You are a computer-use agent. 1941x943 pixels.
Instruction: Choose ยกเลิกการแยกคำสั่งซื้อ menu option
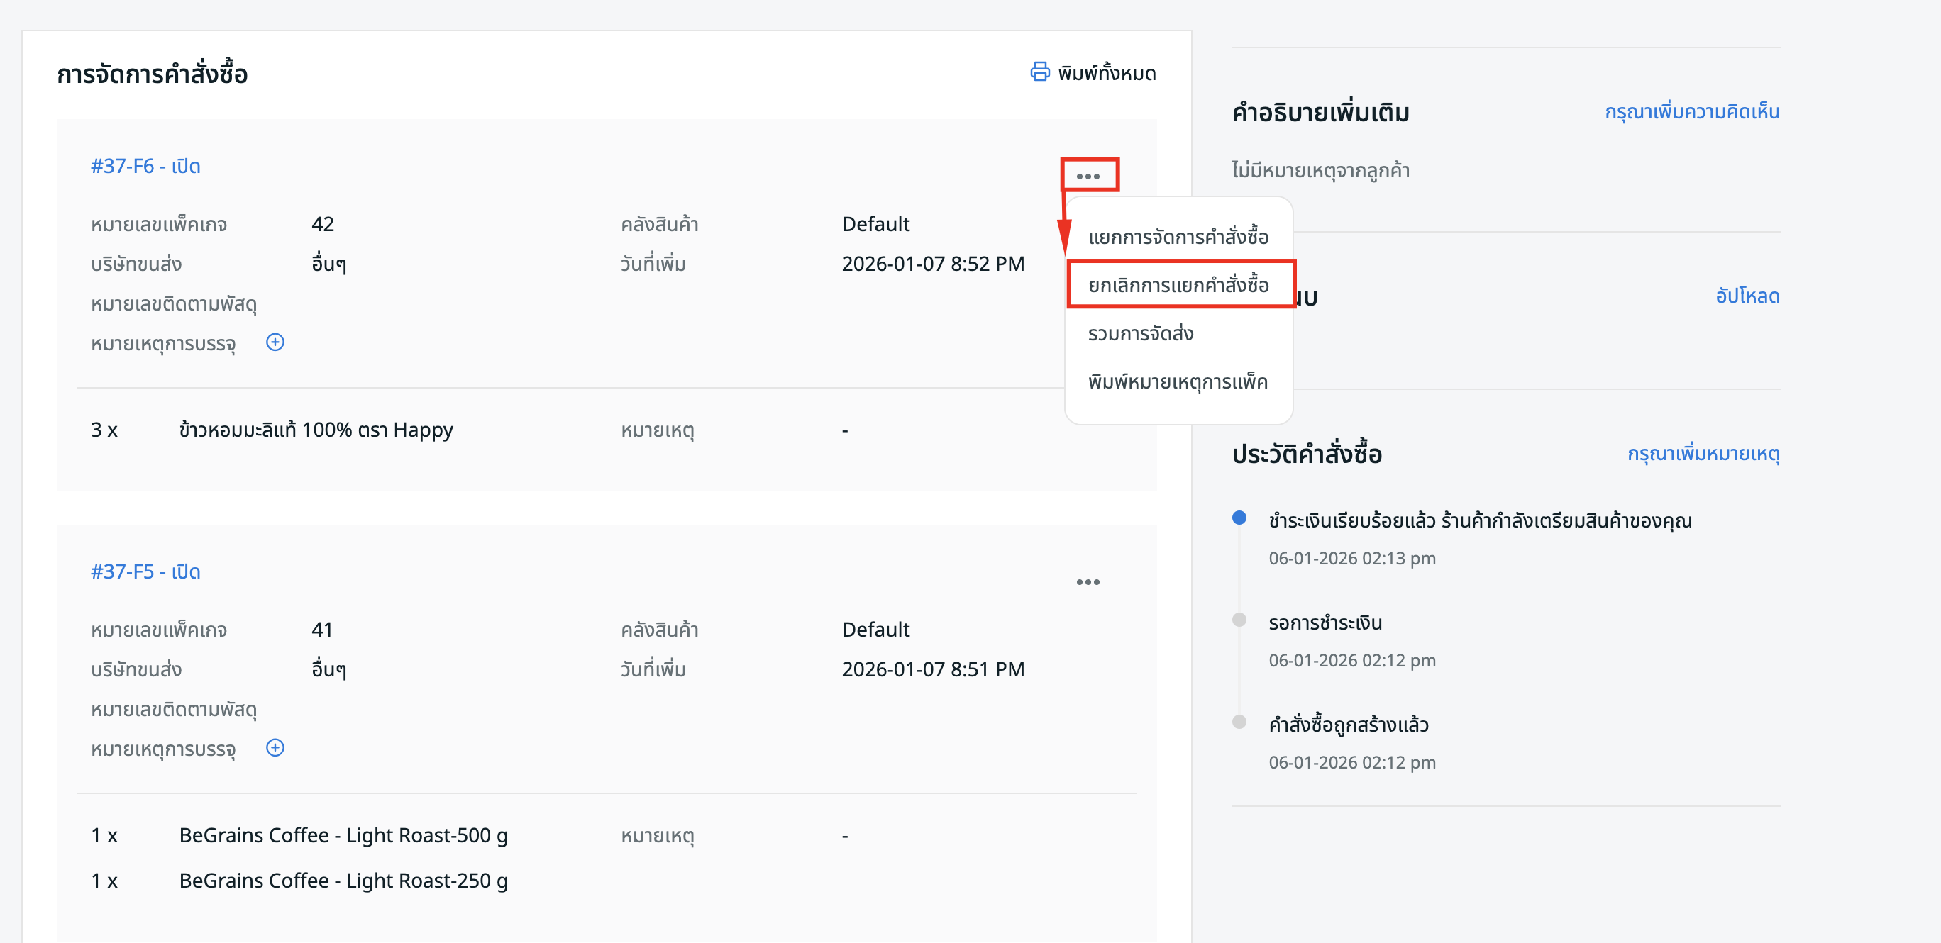click(x=1178, y=285)
